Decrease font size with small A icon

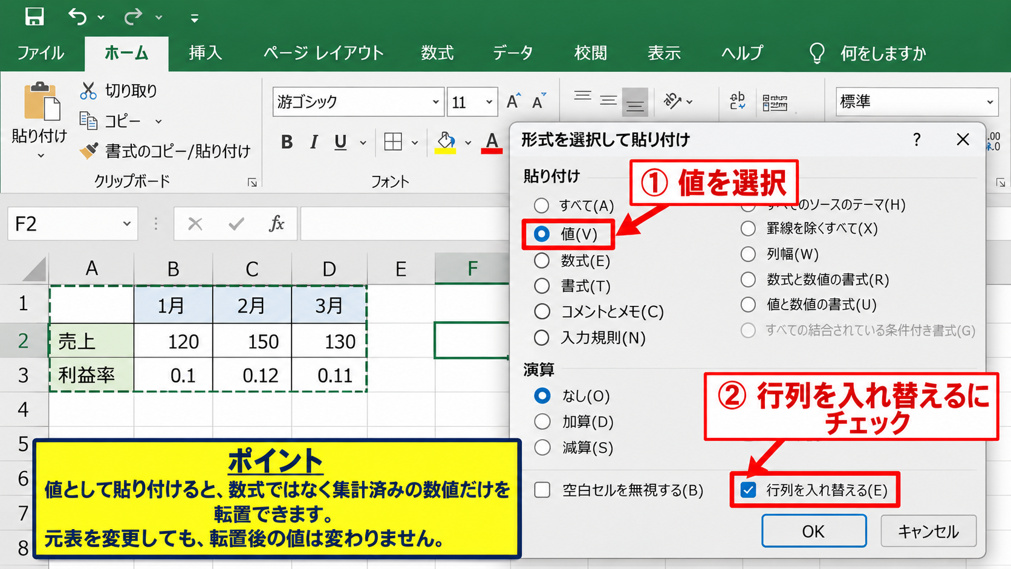(x=538, y=102)
